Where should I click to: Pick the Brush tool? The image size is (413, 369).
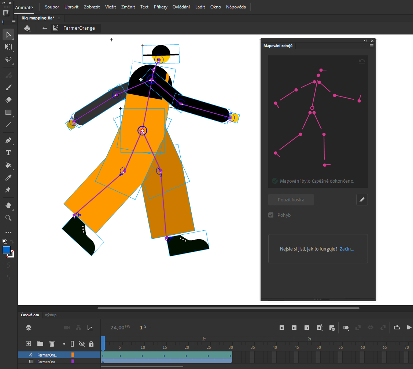pos(8,87)
